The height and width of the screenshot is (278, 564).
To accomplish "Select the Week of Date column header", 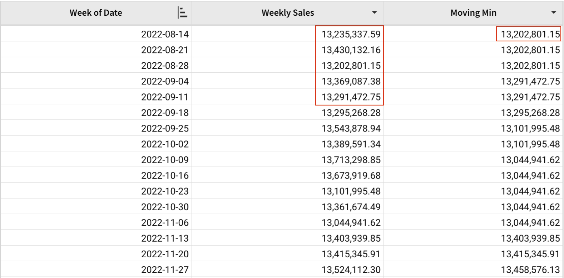I will pos(96,13).
